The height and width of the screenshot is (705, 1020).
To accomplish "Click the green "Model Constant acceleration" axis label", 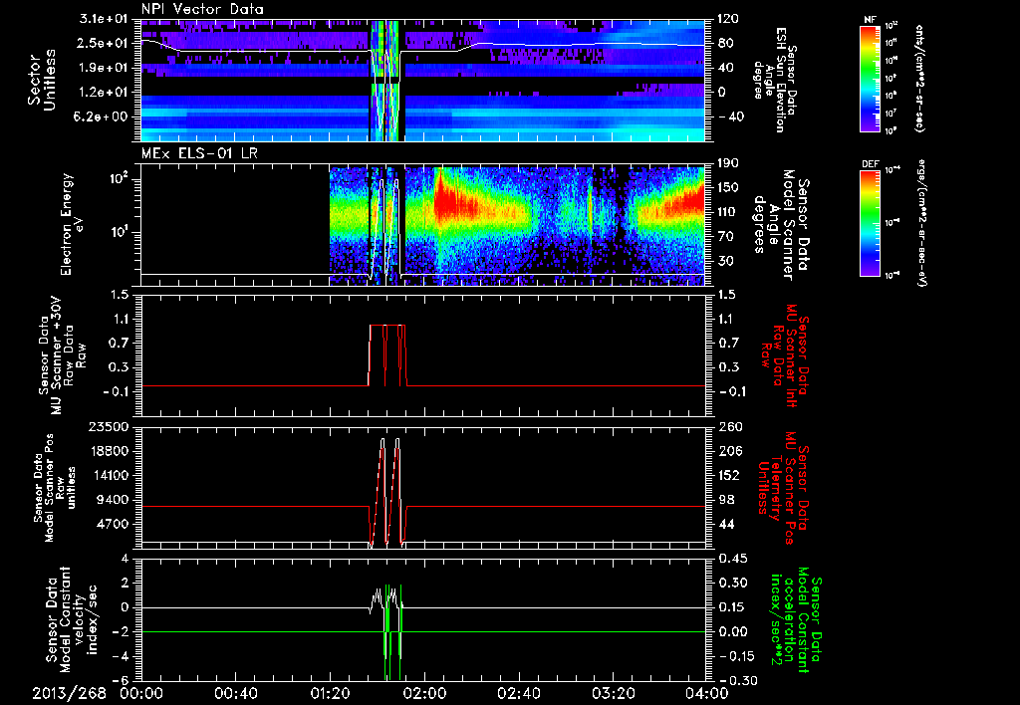I will 797,620.
